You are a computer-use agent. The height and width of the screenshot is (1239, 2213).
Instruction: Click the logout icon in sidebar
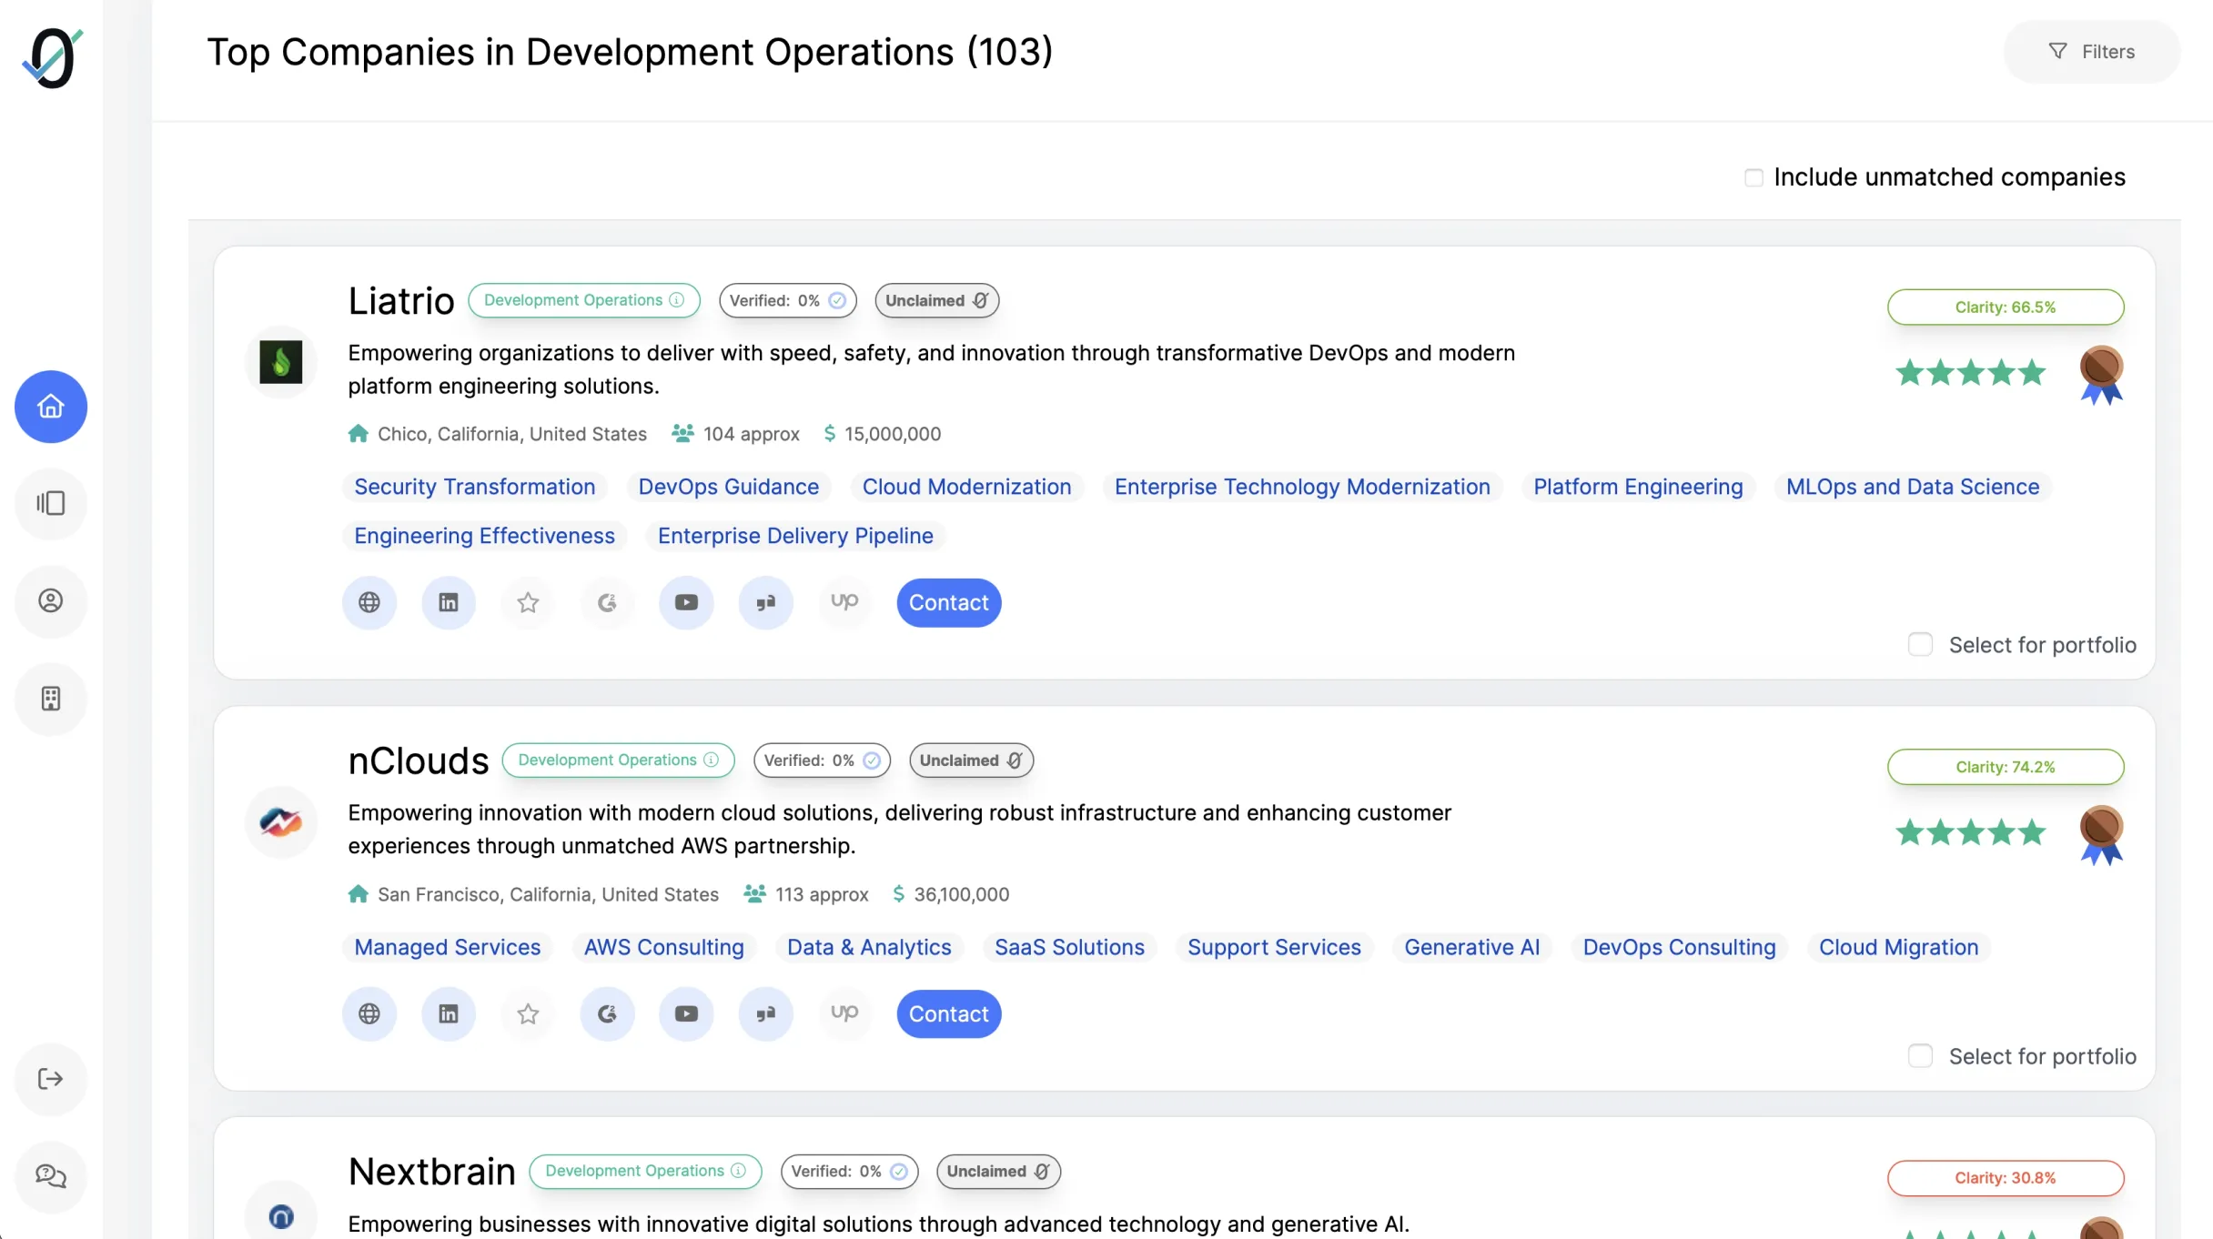point(51,1079)
